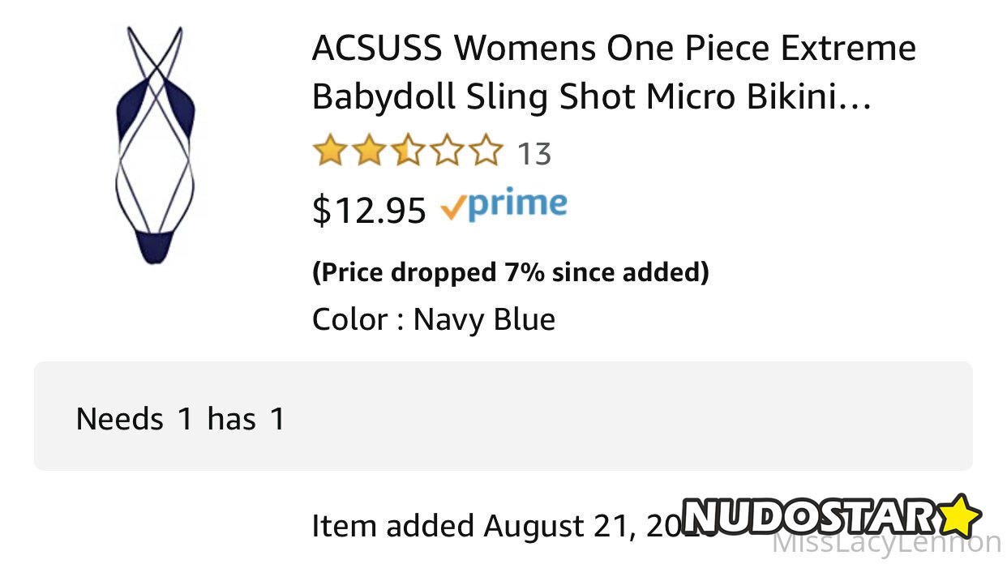
Task: Click the second filled rating star
Action: coord(367,152)
